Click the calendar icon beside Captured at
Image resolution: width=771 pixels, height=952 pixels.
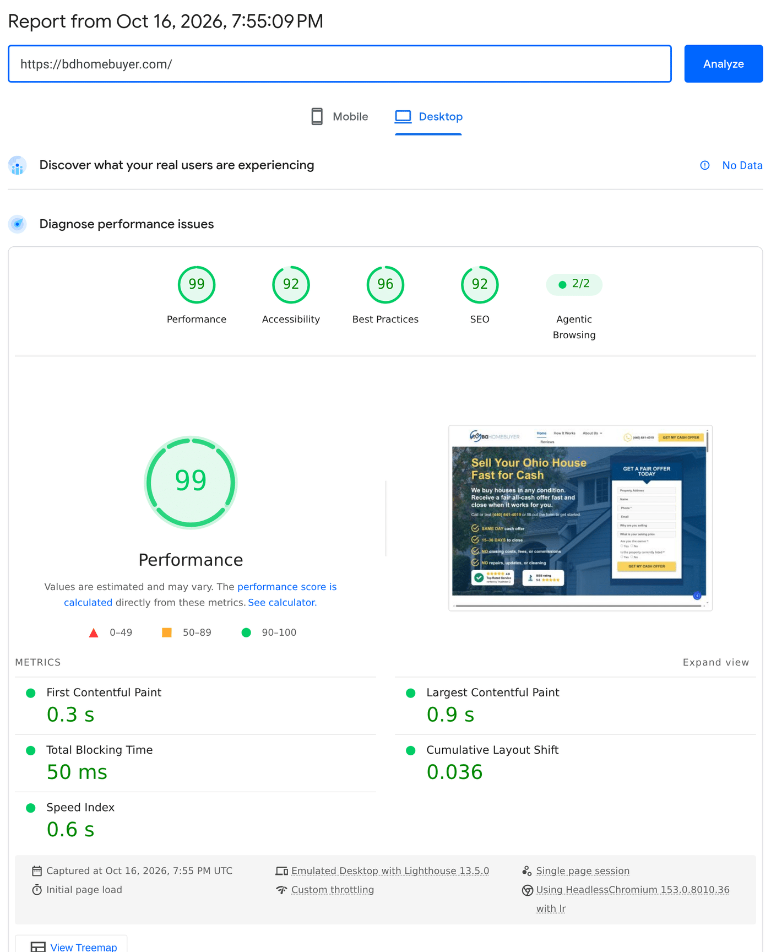37,871
